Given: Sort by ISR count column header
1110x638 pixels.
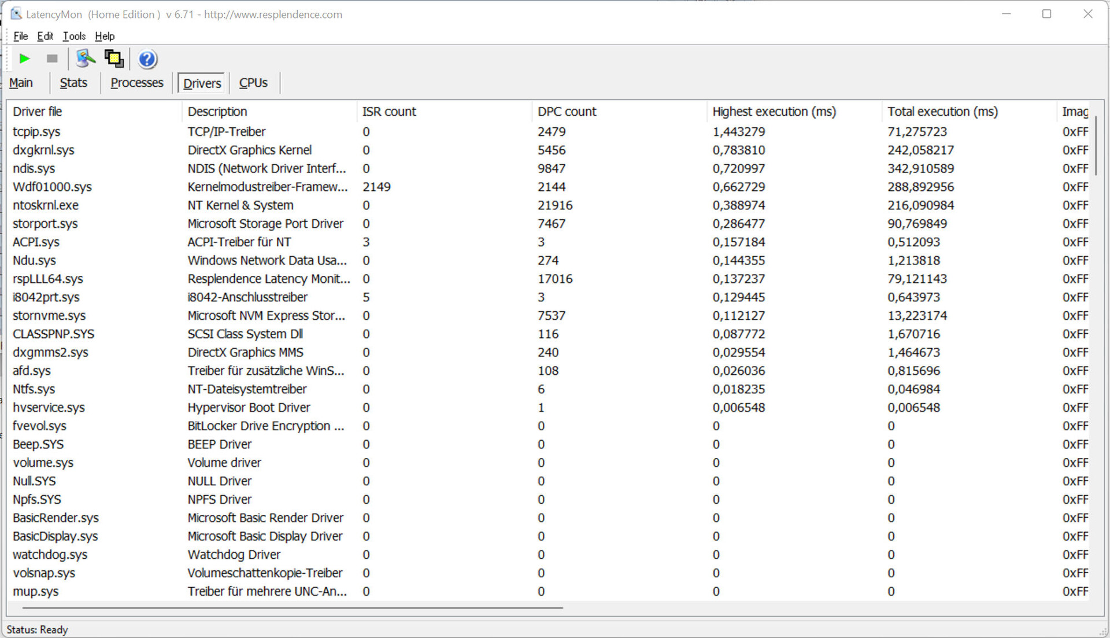Looking at the screenshot, I should (x=389, y=111).
